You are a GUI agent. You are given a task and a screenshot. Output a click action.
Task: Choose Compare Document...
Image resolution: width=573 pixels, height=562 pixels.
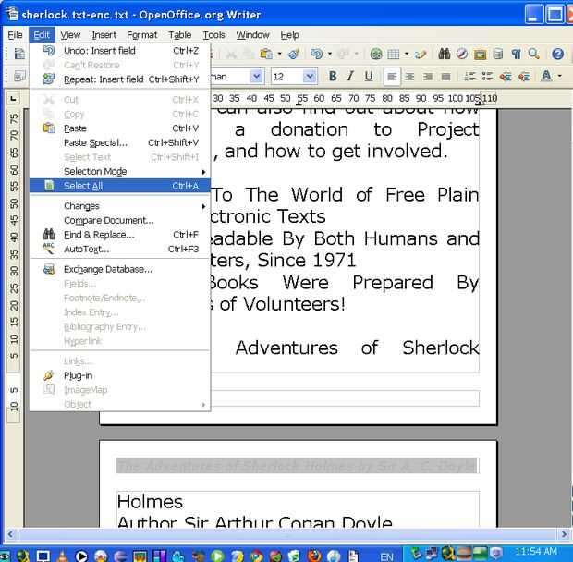pyautogui.click(x=120, y=220)
